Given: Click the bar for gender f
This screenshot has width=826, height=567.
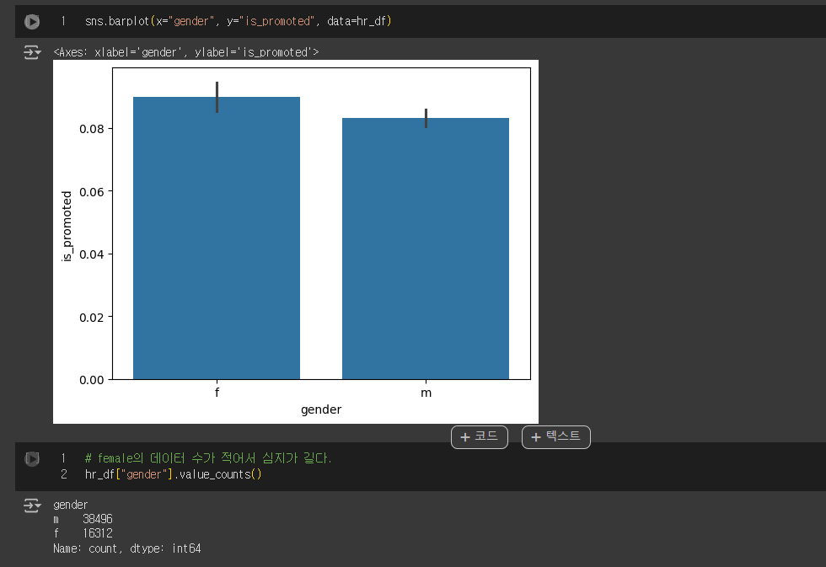Looking at the screenshot, I should click(217, 238).
